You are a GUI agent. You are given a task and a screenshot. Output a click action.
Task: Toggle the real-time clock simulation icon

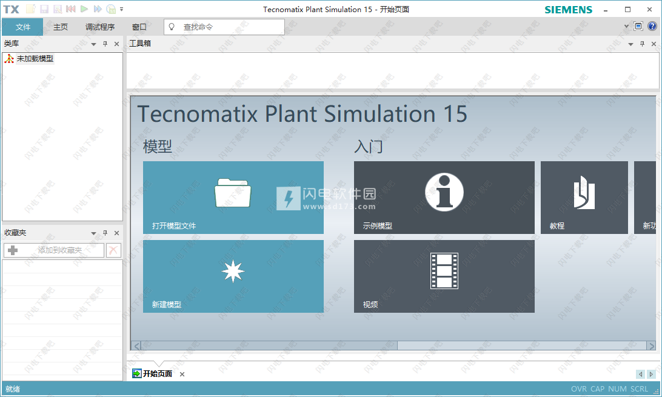tap(110, 9)
